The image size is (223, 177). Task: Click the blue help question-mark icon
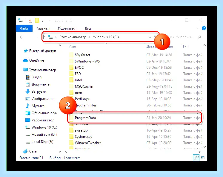coord(204,28)
